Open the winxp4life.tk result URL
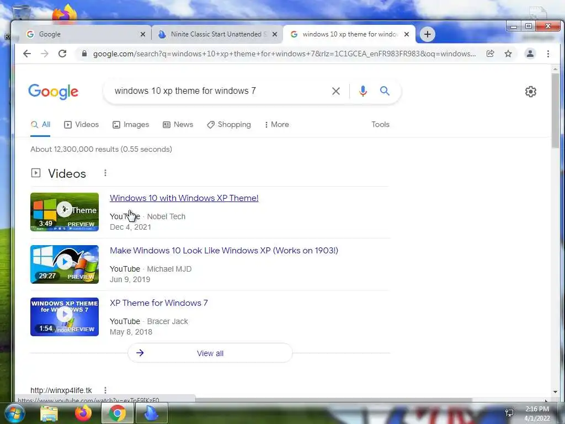565x424 pixels. 61,390
